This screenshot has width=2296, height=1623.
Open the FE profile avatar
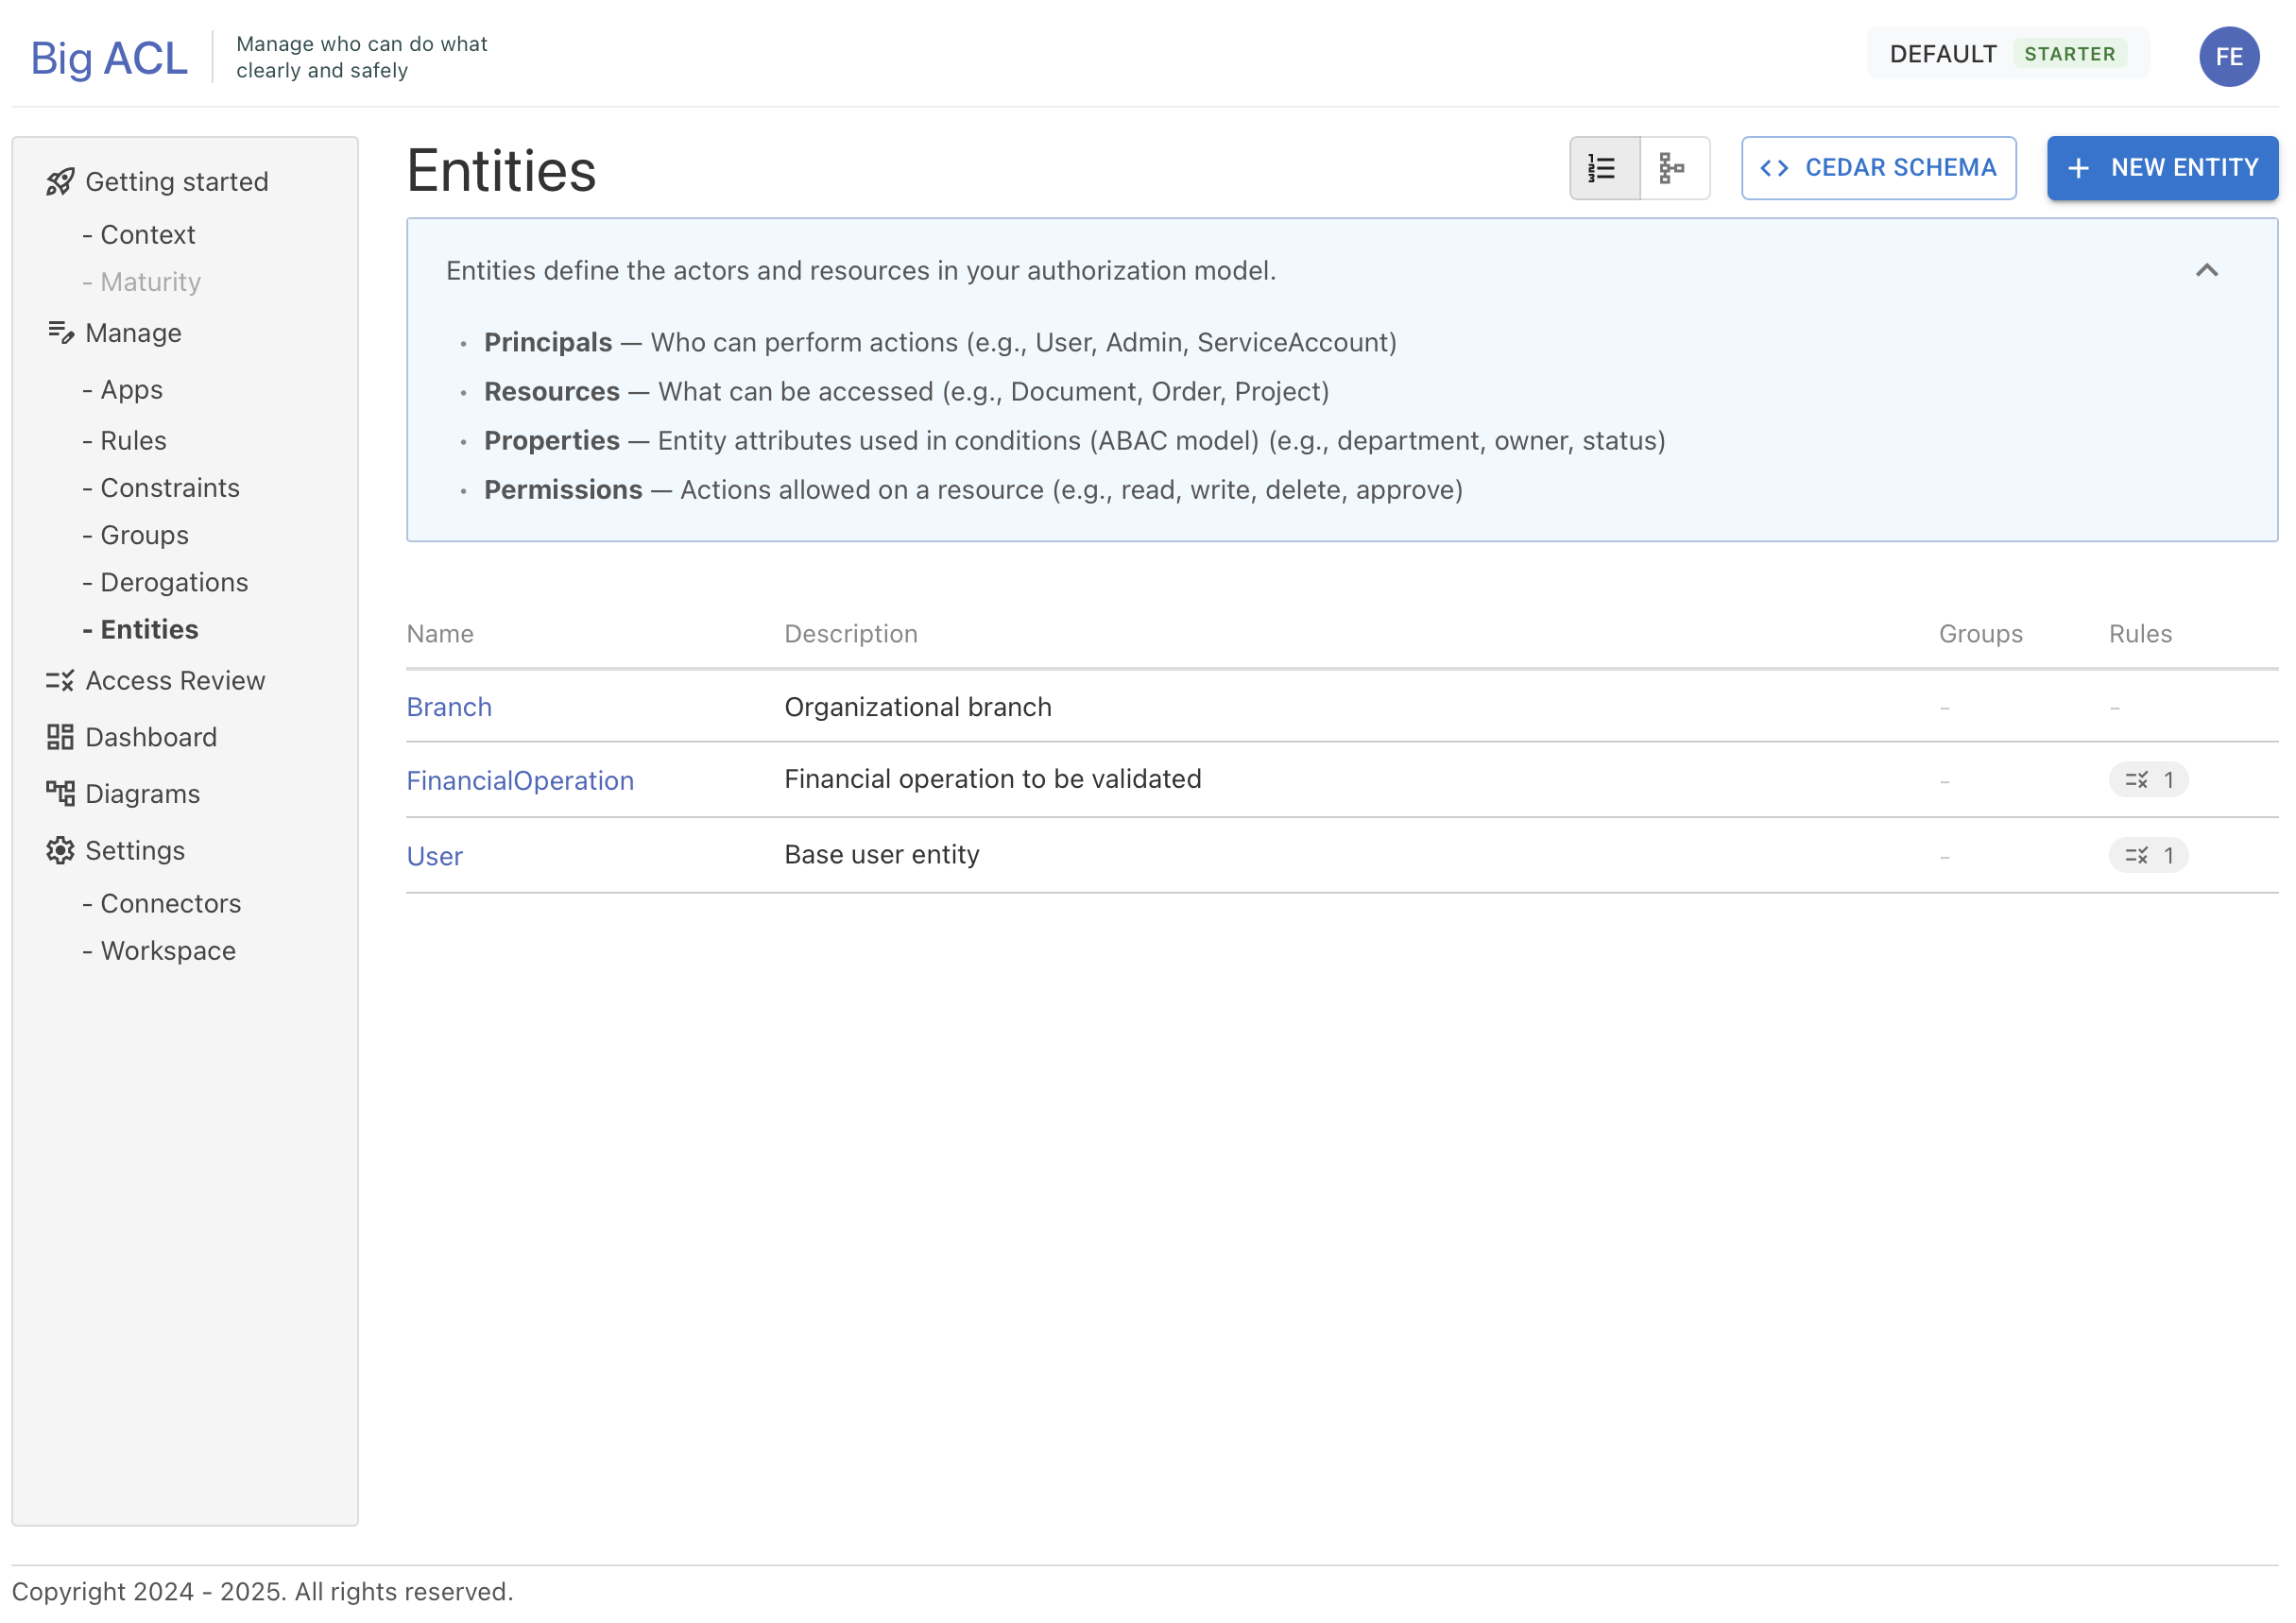(x=2229, y=56)
